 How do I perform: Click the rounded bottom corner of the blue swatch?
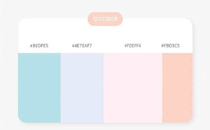tap(21, 120)
